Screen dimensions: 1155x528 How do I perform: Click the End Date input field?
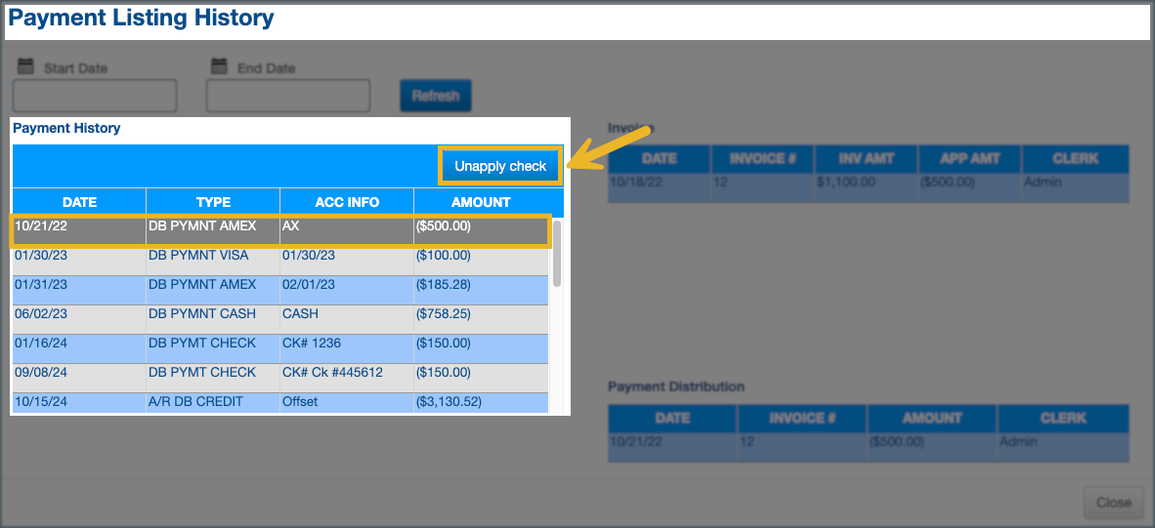tap(288, 96)
